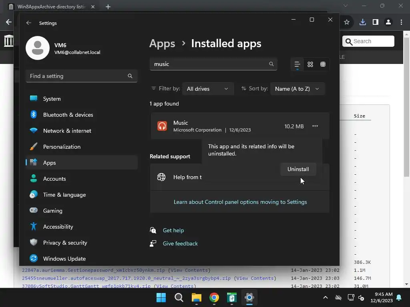
Task: Click the Music app headphone icon
Action: coord(162,126)
